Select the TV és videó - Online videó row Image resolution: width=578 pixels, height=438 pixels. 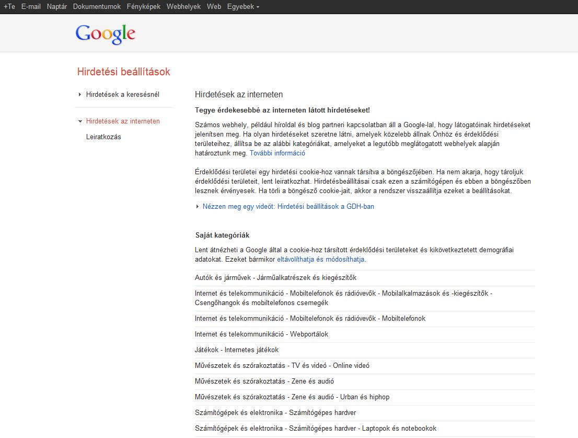pos(365,366)
